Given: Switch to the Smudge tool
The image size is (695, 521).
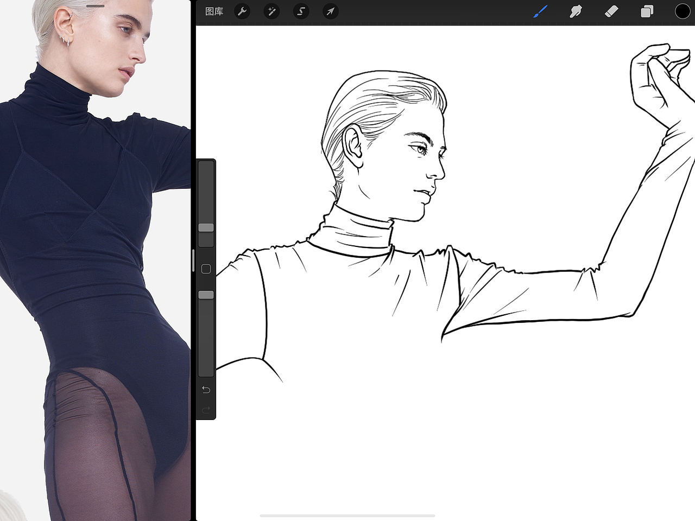Looking at the screenshot, I should 576,11.
